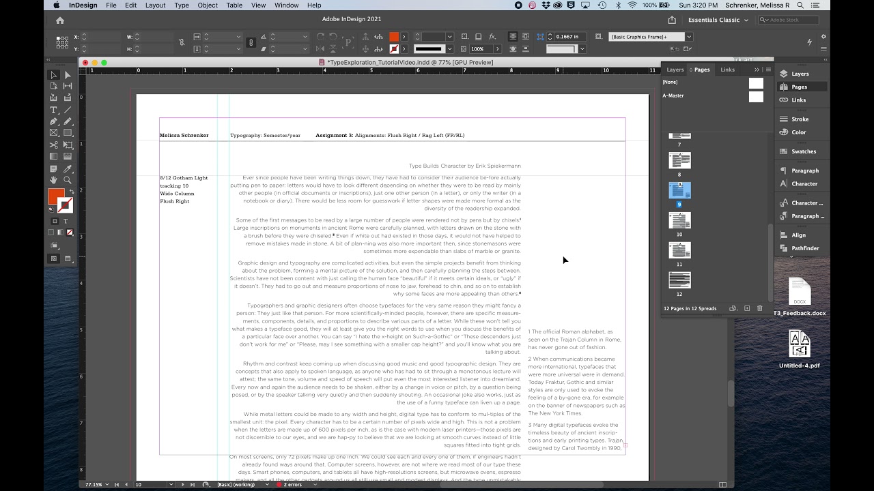Apply gradient in Tools panel

60,233
